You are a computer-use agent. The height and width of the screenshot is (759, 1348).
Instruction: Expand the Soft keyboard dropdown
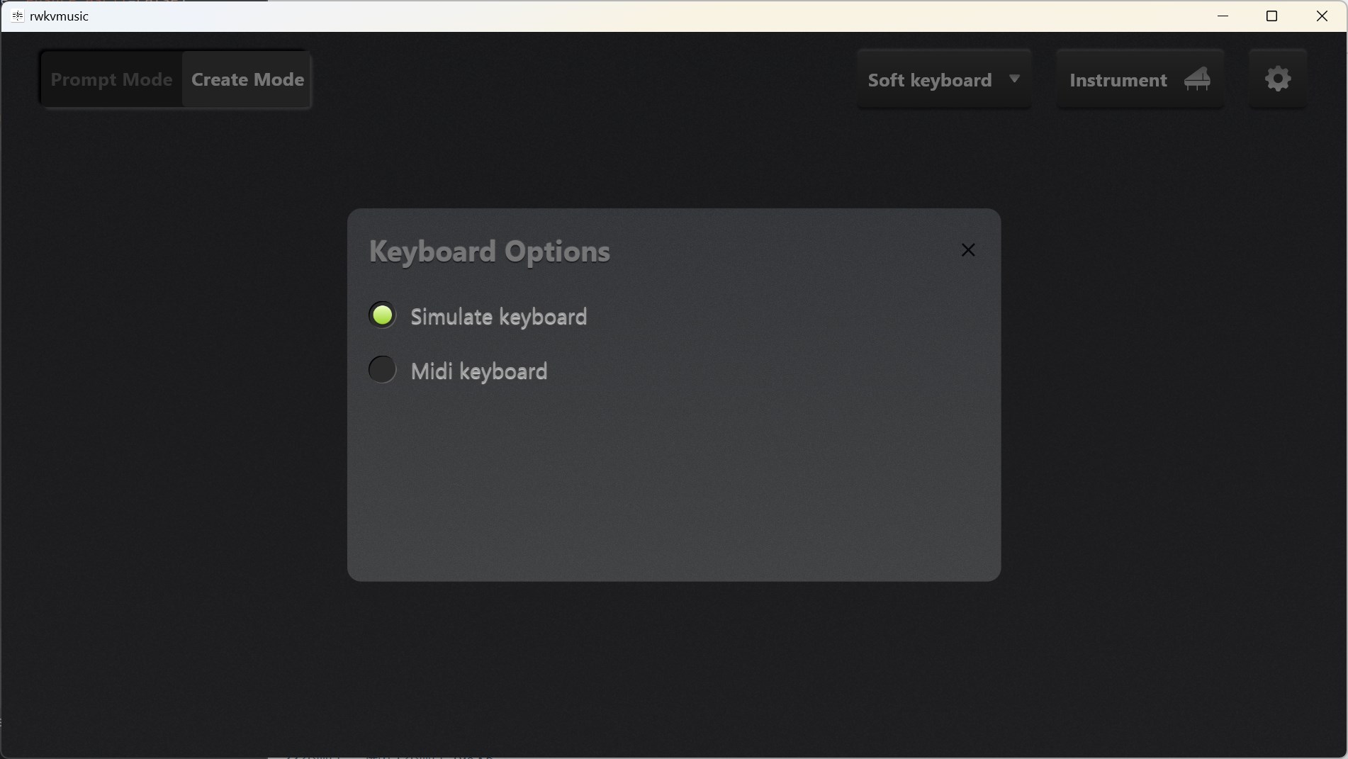point(929,80)
